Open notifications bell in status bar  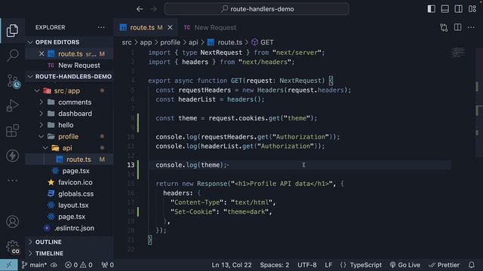[471, 265]
